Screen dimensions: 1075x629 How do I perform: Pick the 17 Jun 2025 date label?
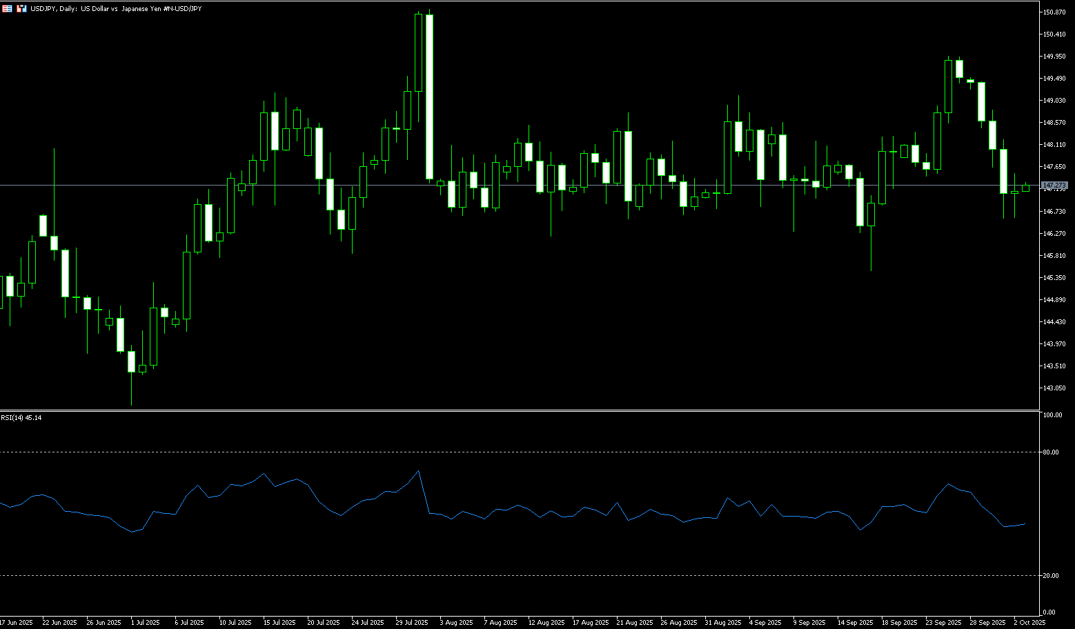click(17, 622)
